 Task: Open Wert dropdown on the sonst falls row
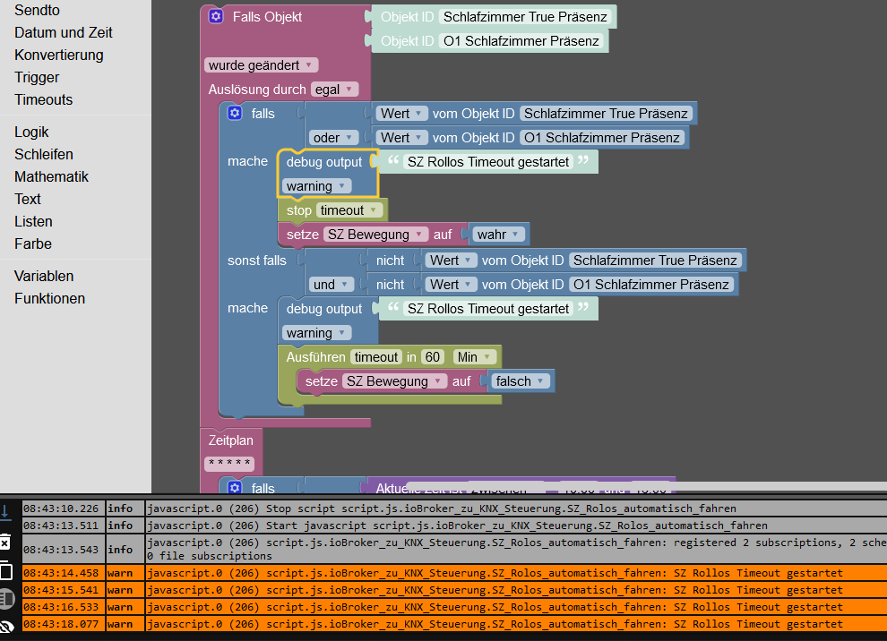point(451,260)
